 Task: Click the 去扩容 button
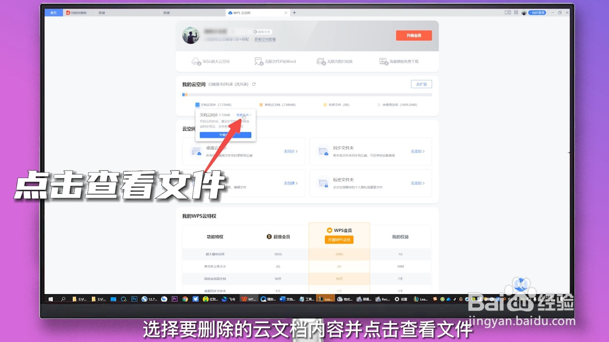(x=421, y=84)
